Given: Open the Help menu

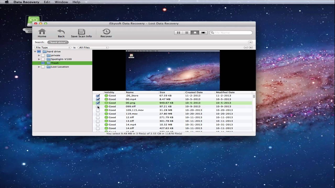Looking at the screenshot, I should (x=76, y=2).
